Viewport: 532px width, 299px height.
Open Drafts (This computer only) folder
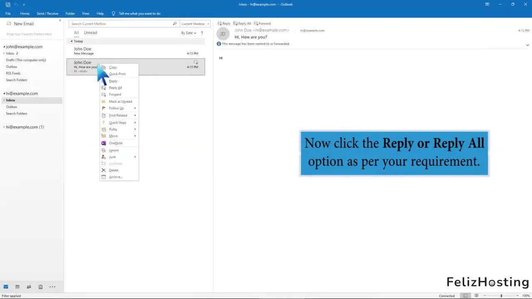[26, 60]
